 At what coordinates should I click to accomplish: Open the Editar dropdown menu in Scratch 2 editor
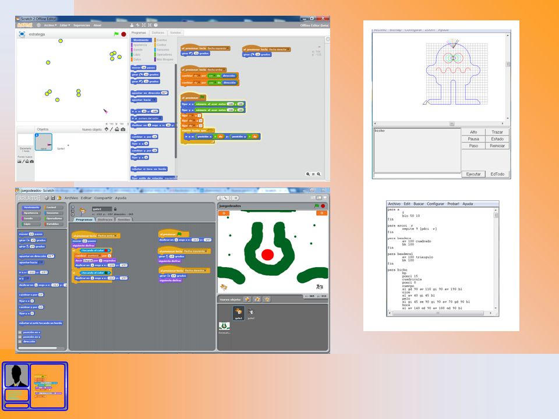coord(65,25)
